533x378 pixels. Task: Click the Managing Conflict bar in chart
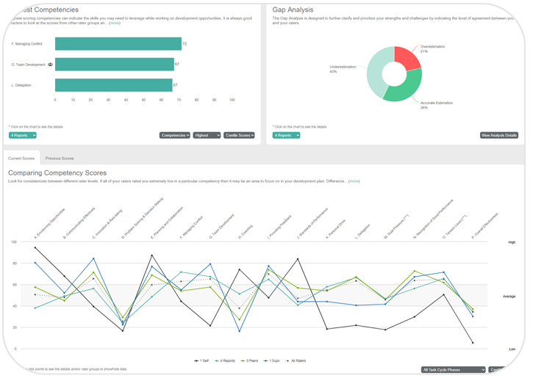[x=118, y=44]
